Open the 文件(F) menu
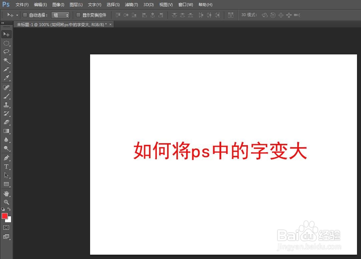This screenshot has height=259, width=361. pos(22,5)
